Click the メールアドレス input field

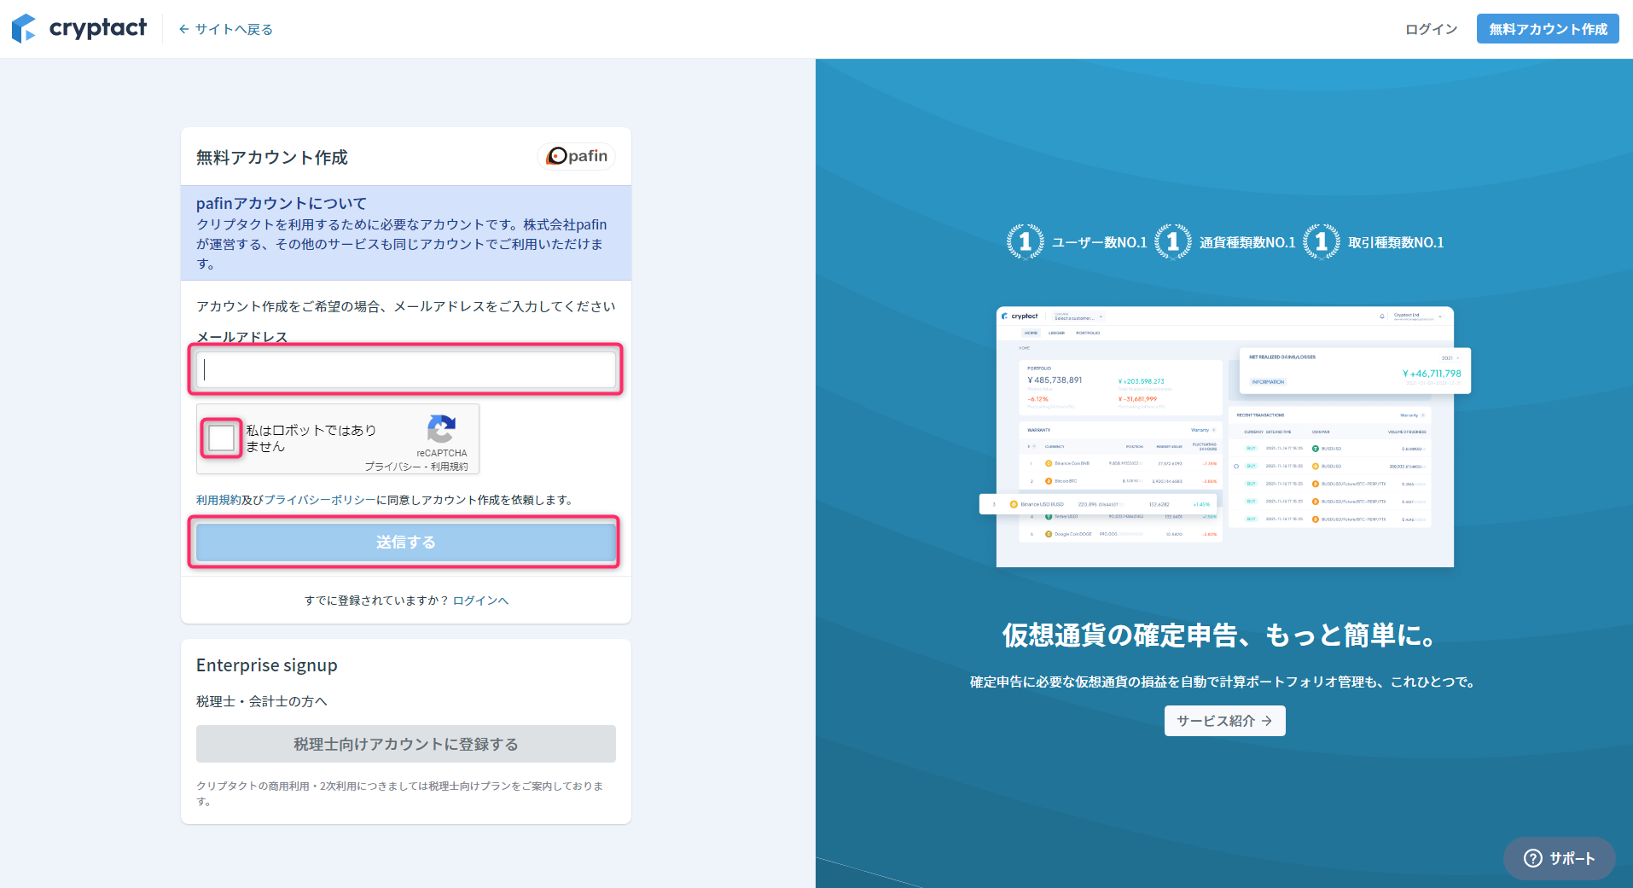pos(405,369)
